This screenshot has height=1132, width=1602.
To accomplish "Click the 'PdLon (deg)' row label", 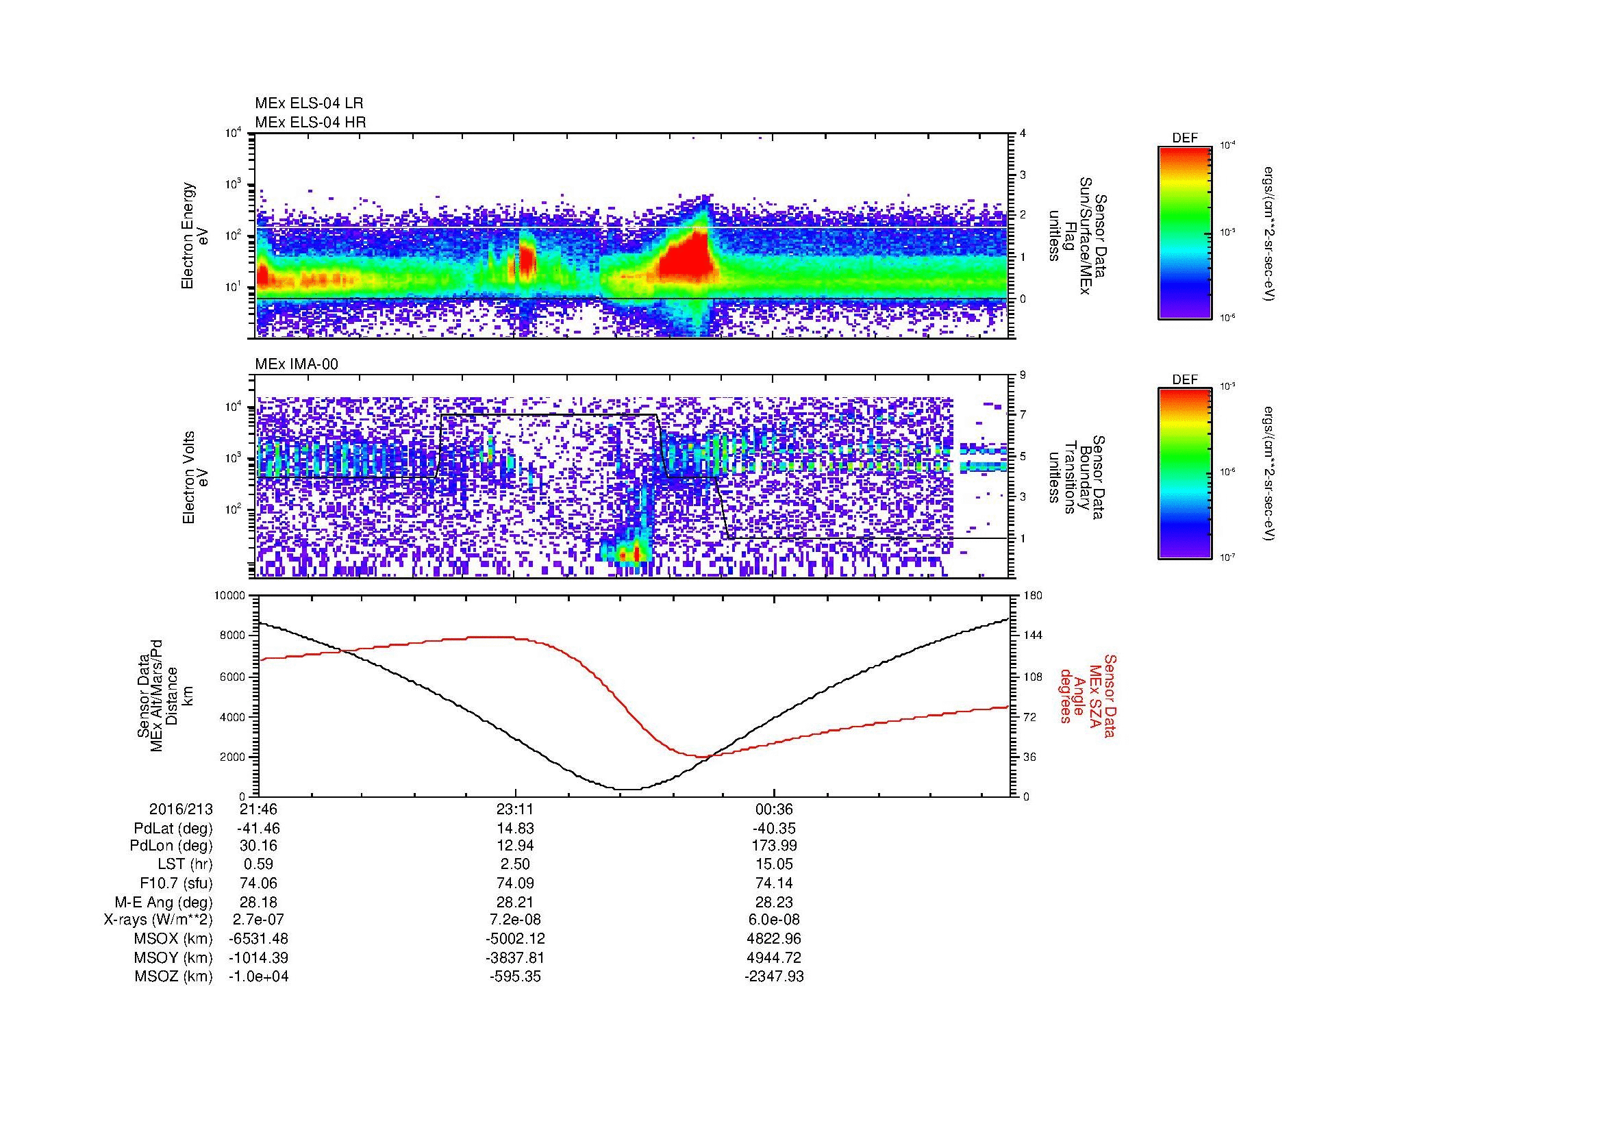I will point(173,846).
